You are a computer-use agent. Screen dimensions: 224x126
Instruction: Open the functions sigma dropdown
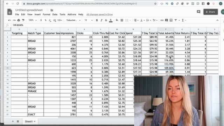click(x=183, y=20)
